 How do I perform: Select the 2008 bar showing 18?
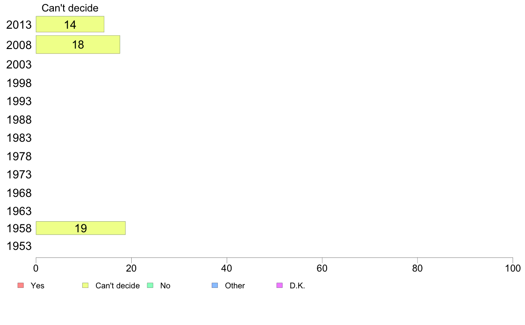[x=78, y=45]
